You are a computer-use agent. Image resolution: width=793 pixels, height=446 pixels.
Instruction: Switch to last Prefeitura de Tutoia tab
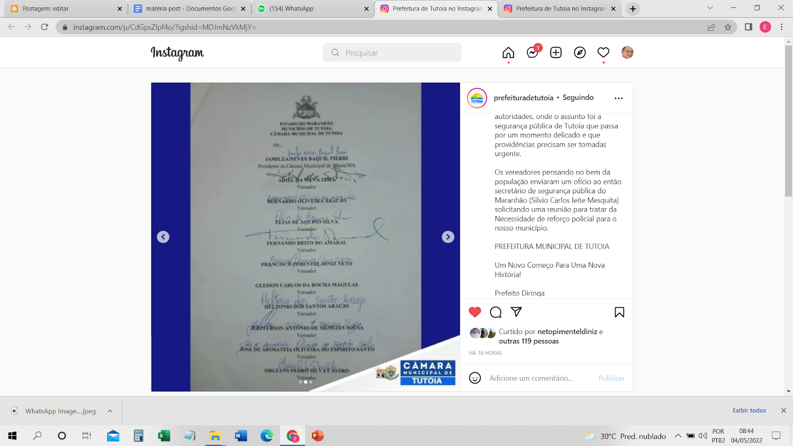(x=560, y=9)
